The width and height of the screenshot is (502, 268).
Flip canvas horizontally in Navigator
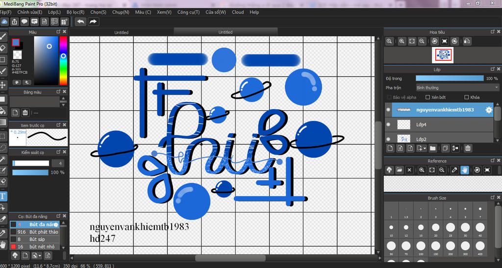[x=467, y=41]
